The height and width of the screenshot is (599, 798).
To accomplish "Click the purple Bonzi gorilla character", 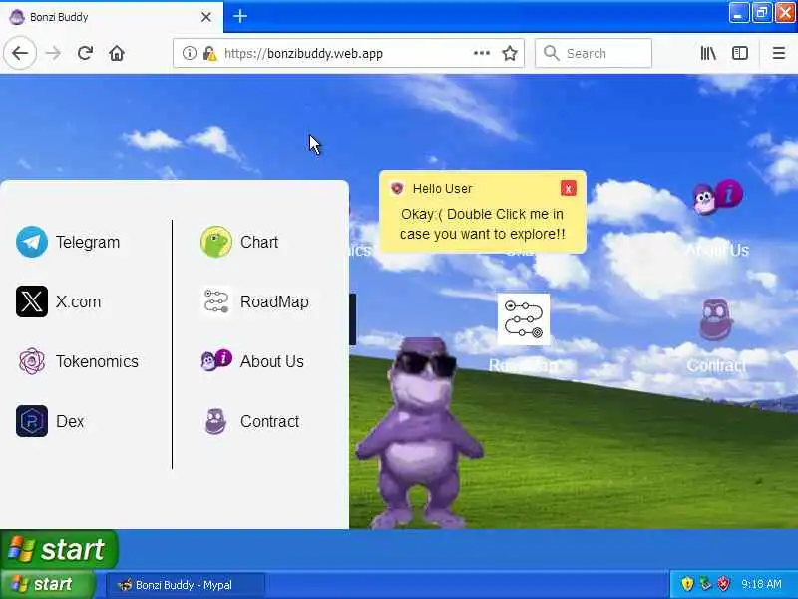I will (418, 433).
